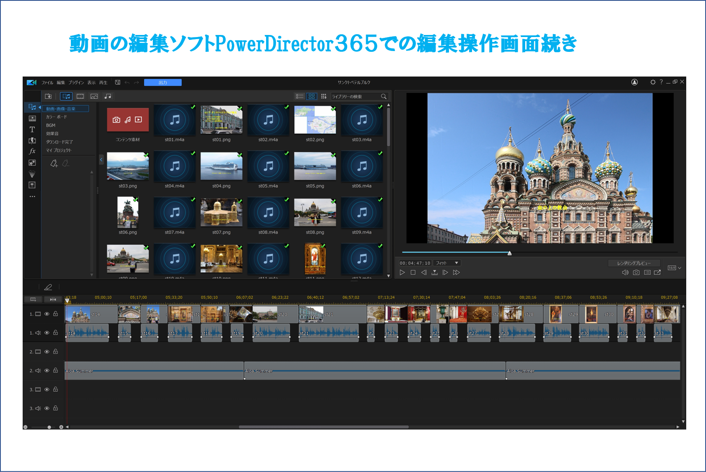Click the Redo arrow

point(137,83)
